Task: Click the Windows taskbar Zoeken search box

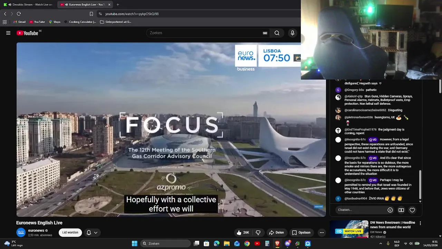Action: point(165,243)
